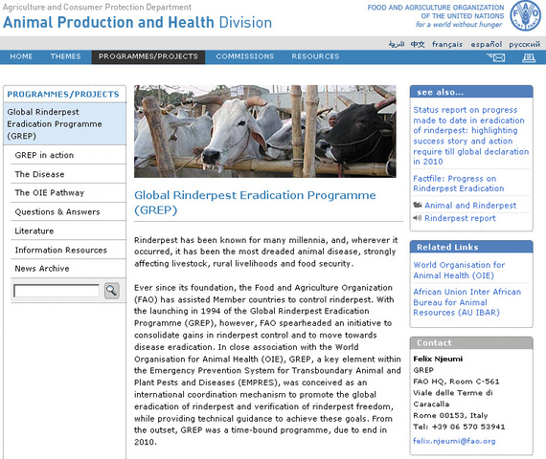Open the THEMES menu item
Screen dimensions: 546x459
[x=65, y=56]
